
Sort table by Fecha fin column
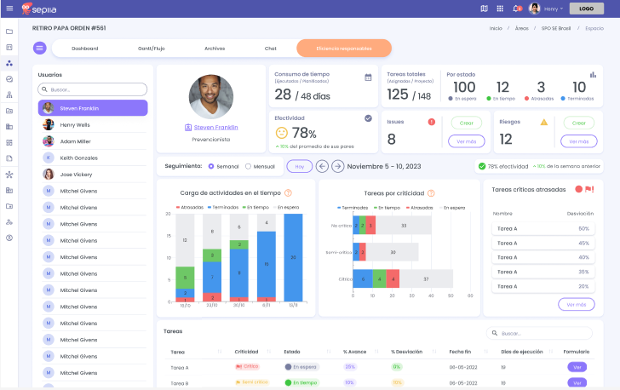tap(460, 352)
